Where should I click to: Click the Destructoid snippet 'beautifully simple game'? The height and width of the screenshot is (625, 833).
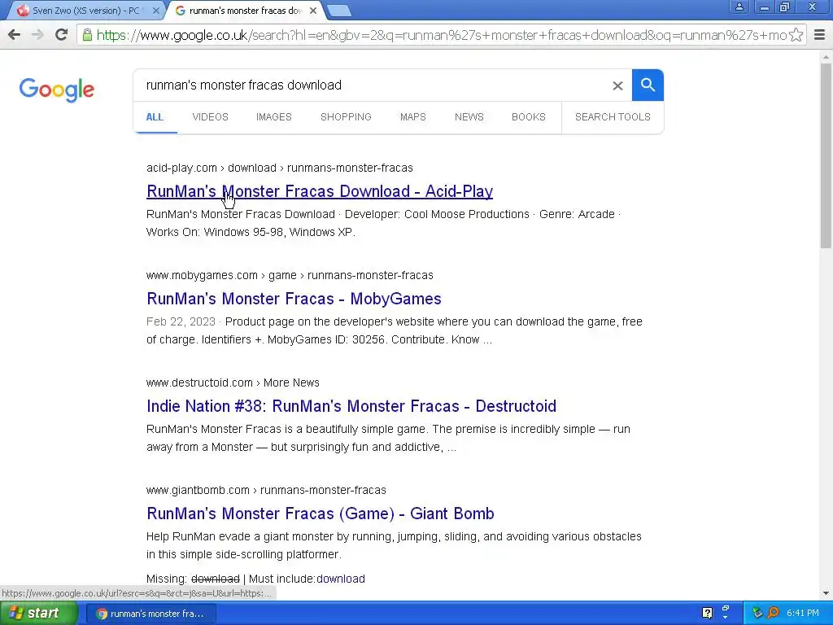(388, 438)
